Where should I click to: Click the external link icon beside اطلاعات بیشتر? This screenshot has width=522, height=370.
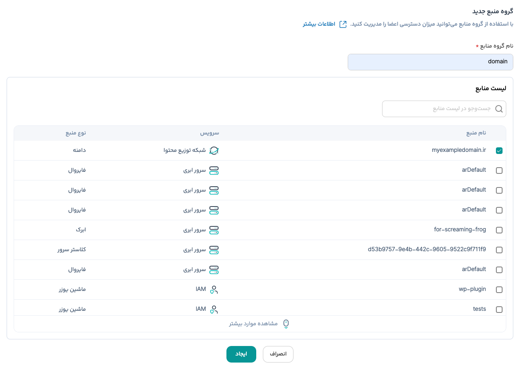click(343, 24)
